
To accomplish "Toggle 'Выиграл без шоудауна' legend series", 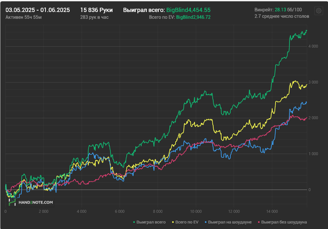I will (282, 222).
